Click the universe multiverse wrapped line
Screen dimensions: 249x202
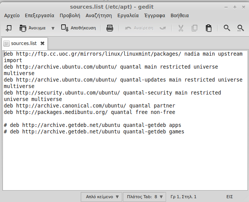(33, 99)
